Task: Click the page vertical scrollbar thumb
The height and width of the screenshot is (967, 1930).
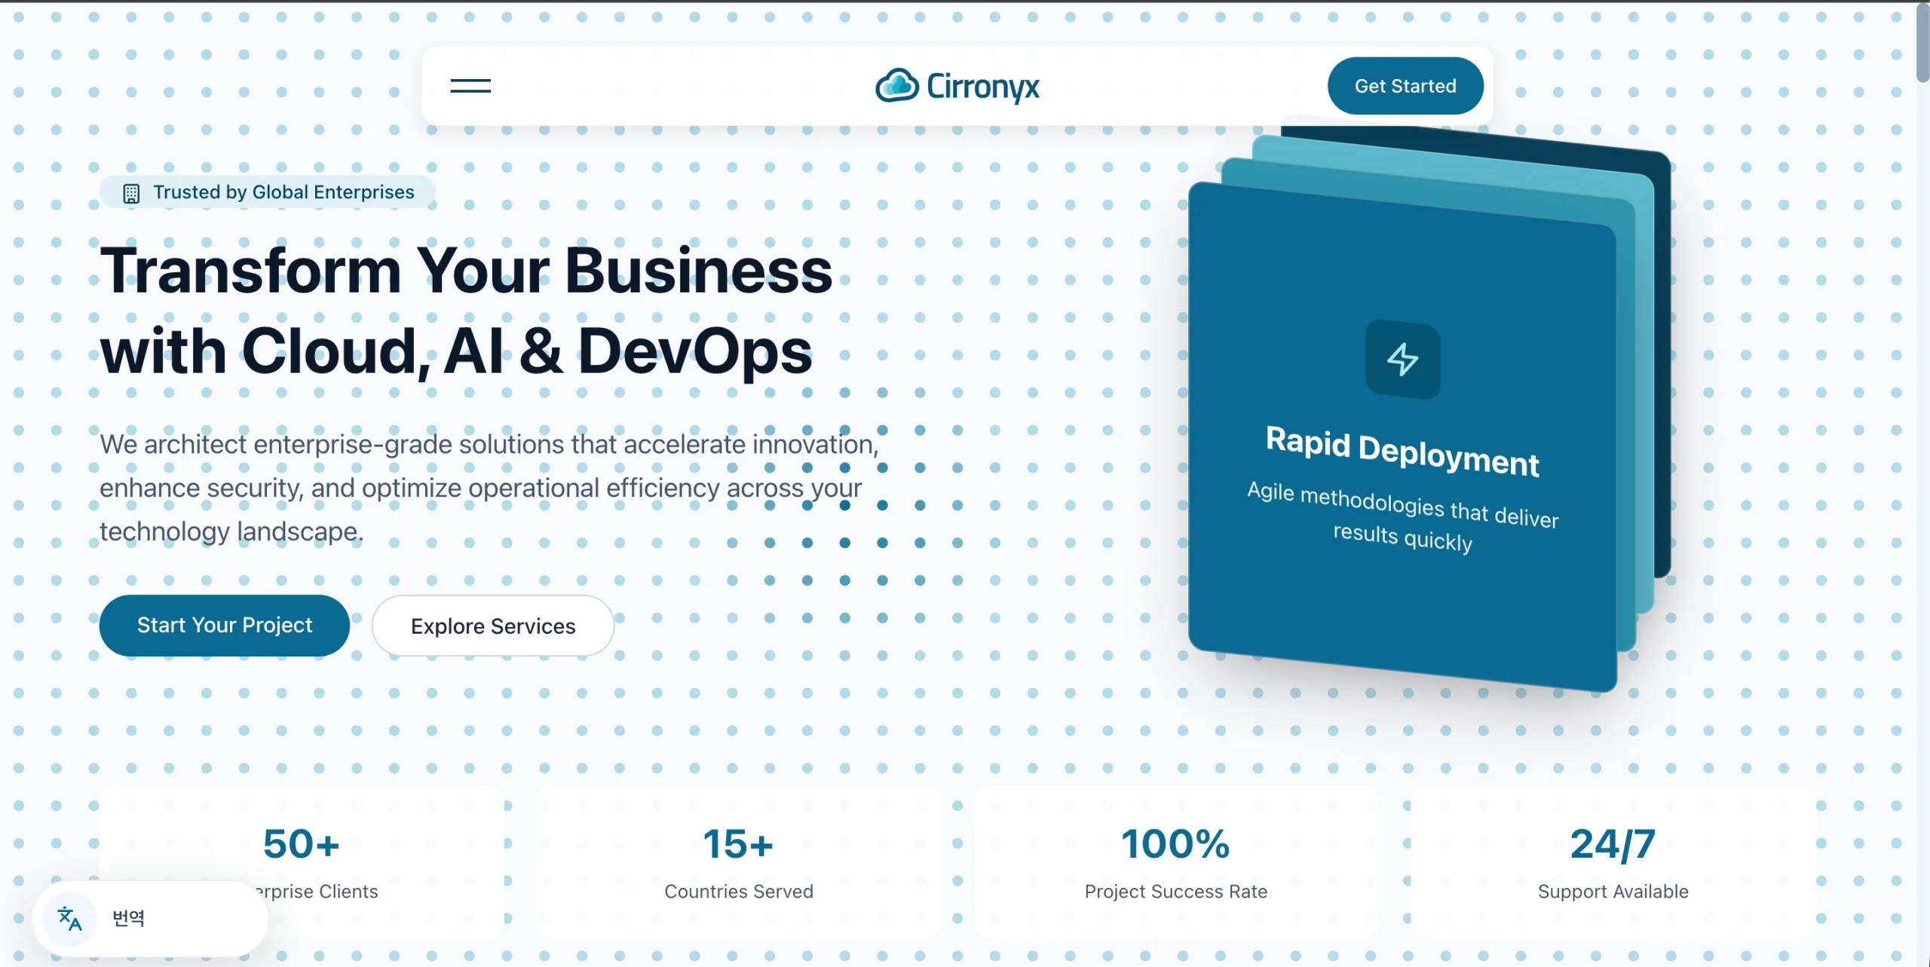Action: click(1922, 42)
